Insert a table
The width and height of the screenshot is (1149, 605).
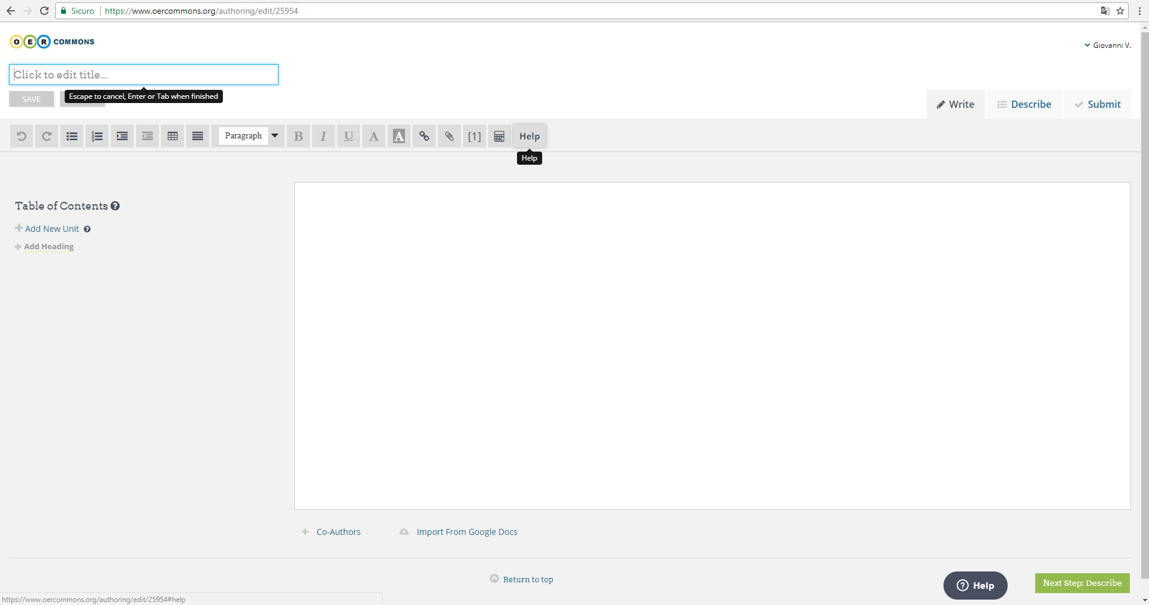[173, 137]
